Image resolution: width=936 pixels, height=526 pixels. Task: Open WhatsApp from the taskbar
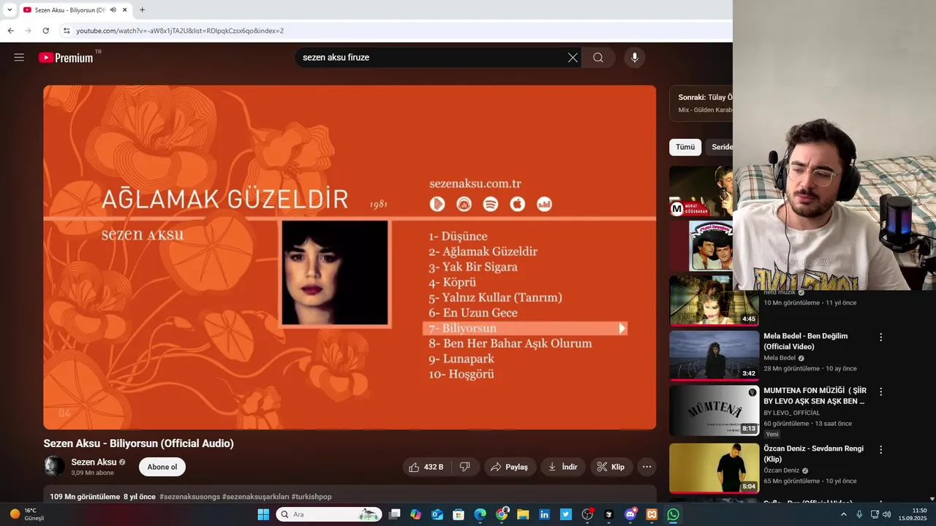pos(673,514)
